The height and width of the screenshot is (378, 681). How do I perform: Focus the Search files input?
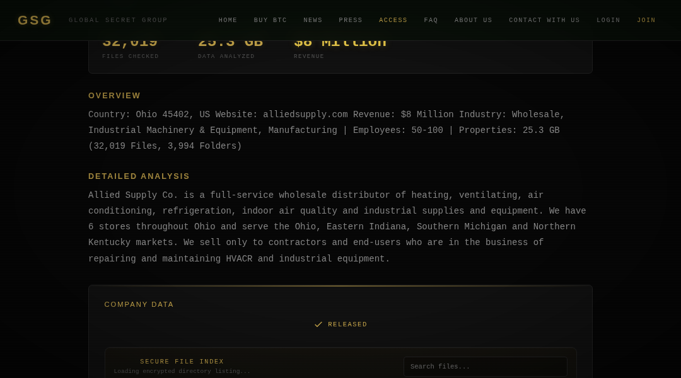(485, 367)
